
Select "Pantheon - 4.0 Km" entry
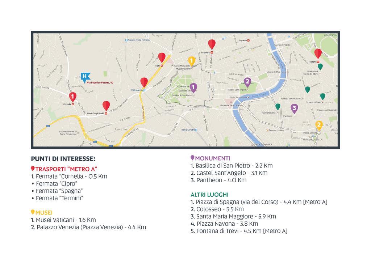tap(218, 180)
